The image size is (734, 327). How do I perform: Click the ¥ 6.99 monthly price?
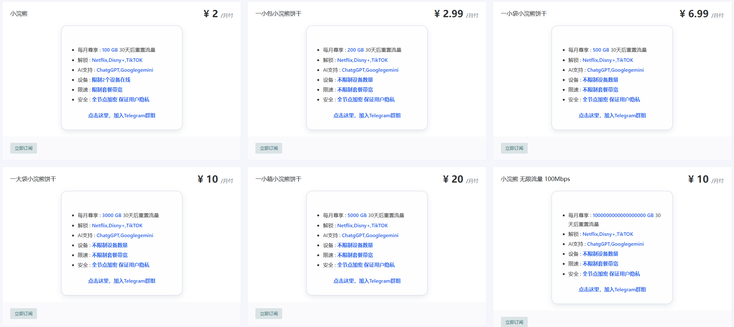coord(701,14)
